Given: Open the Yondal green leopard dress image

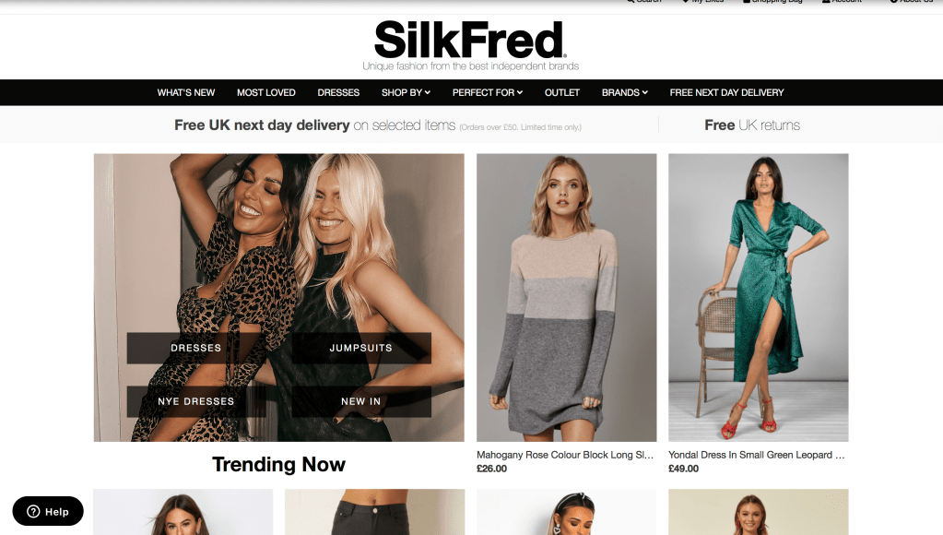Looking at the screenshot, I should [x=759, y=297].
